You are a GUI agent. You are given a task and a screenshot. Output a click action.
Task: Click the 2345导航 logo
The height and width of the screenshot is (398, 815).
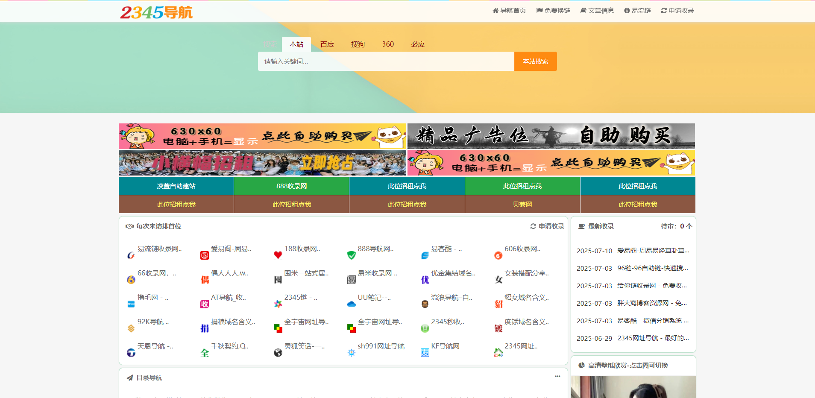coord(156,12)
